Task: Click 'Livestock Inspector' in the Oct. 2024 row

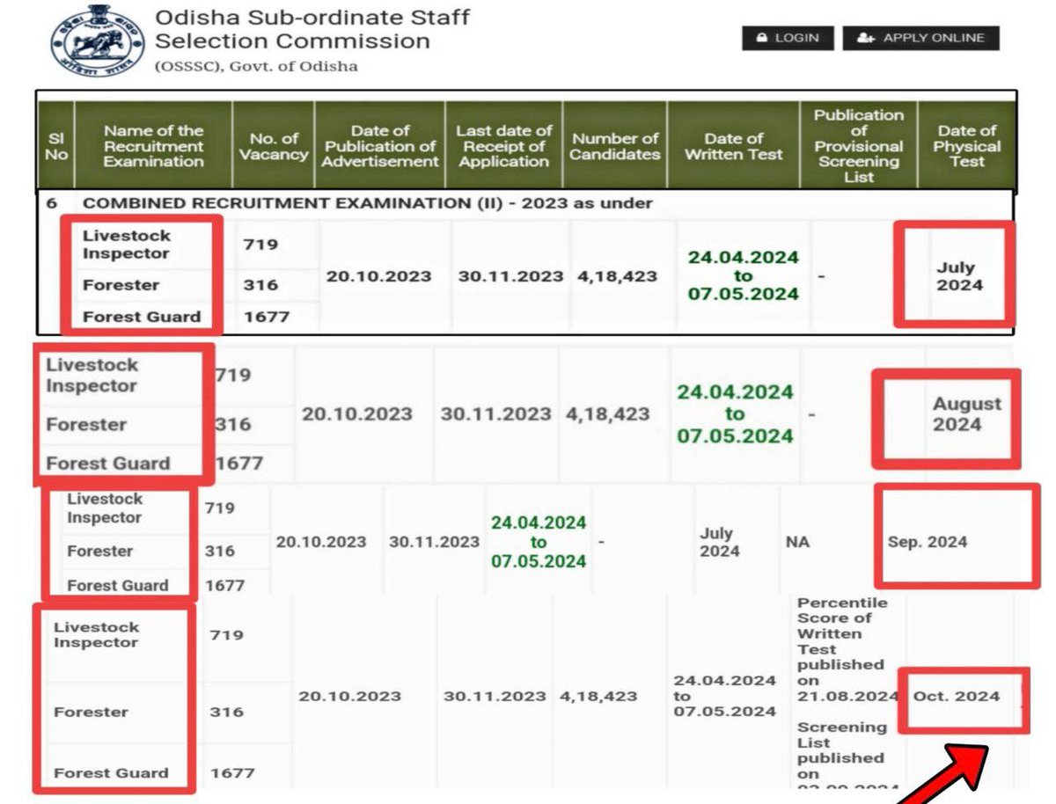Action: point(96,635)
